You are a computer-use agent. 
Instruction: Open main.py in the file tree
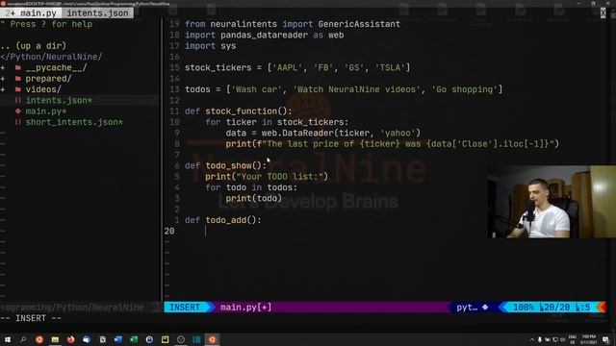click(46, 111)
